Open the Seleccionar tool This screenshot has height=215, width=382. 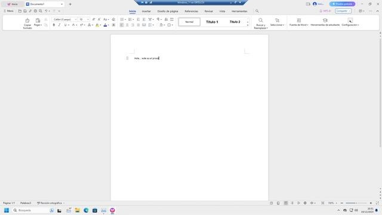click(x=277, y=22)
